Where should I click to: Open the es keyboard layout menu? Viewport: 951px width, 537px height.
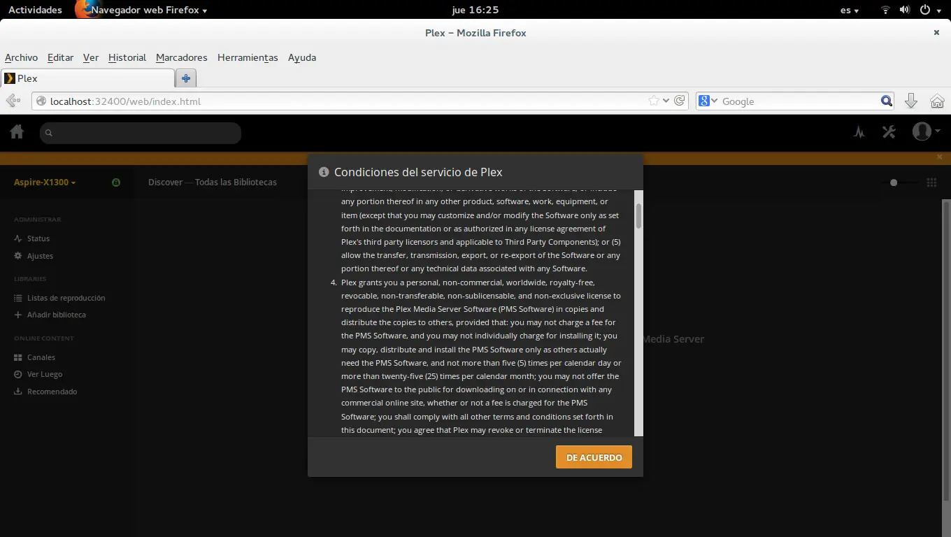(x=850, y=10)
